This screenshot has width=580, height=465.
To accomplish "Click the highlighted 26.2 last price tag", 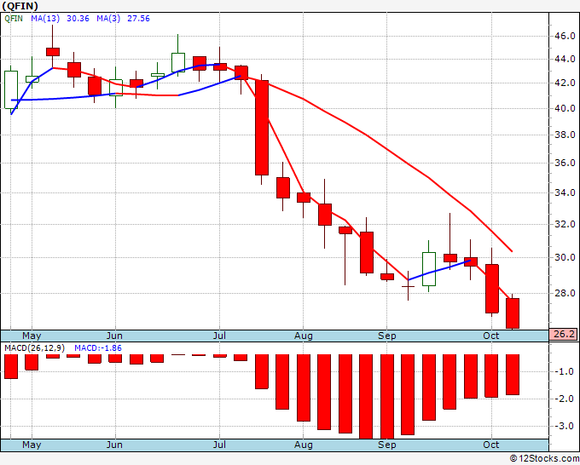I will point(564,334).
